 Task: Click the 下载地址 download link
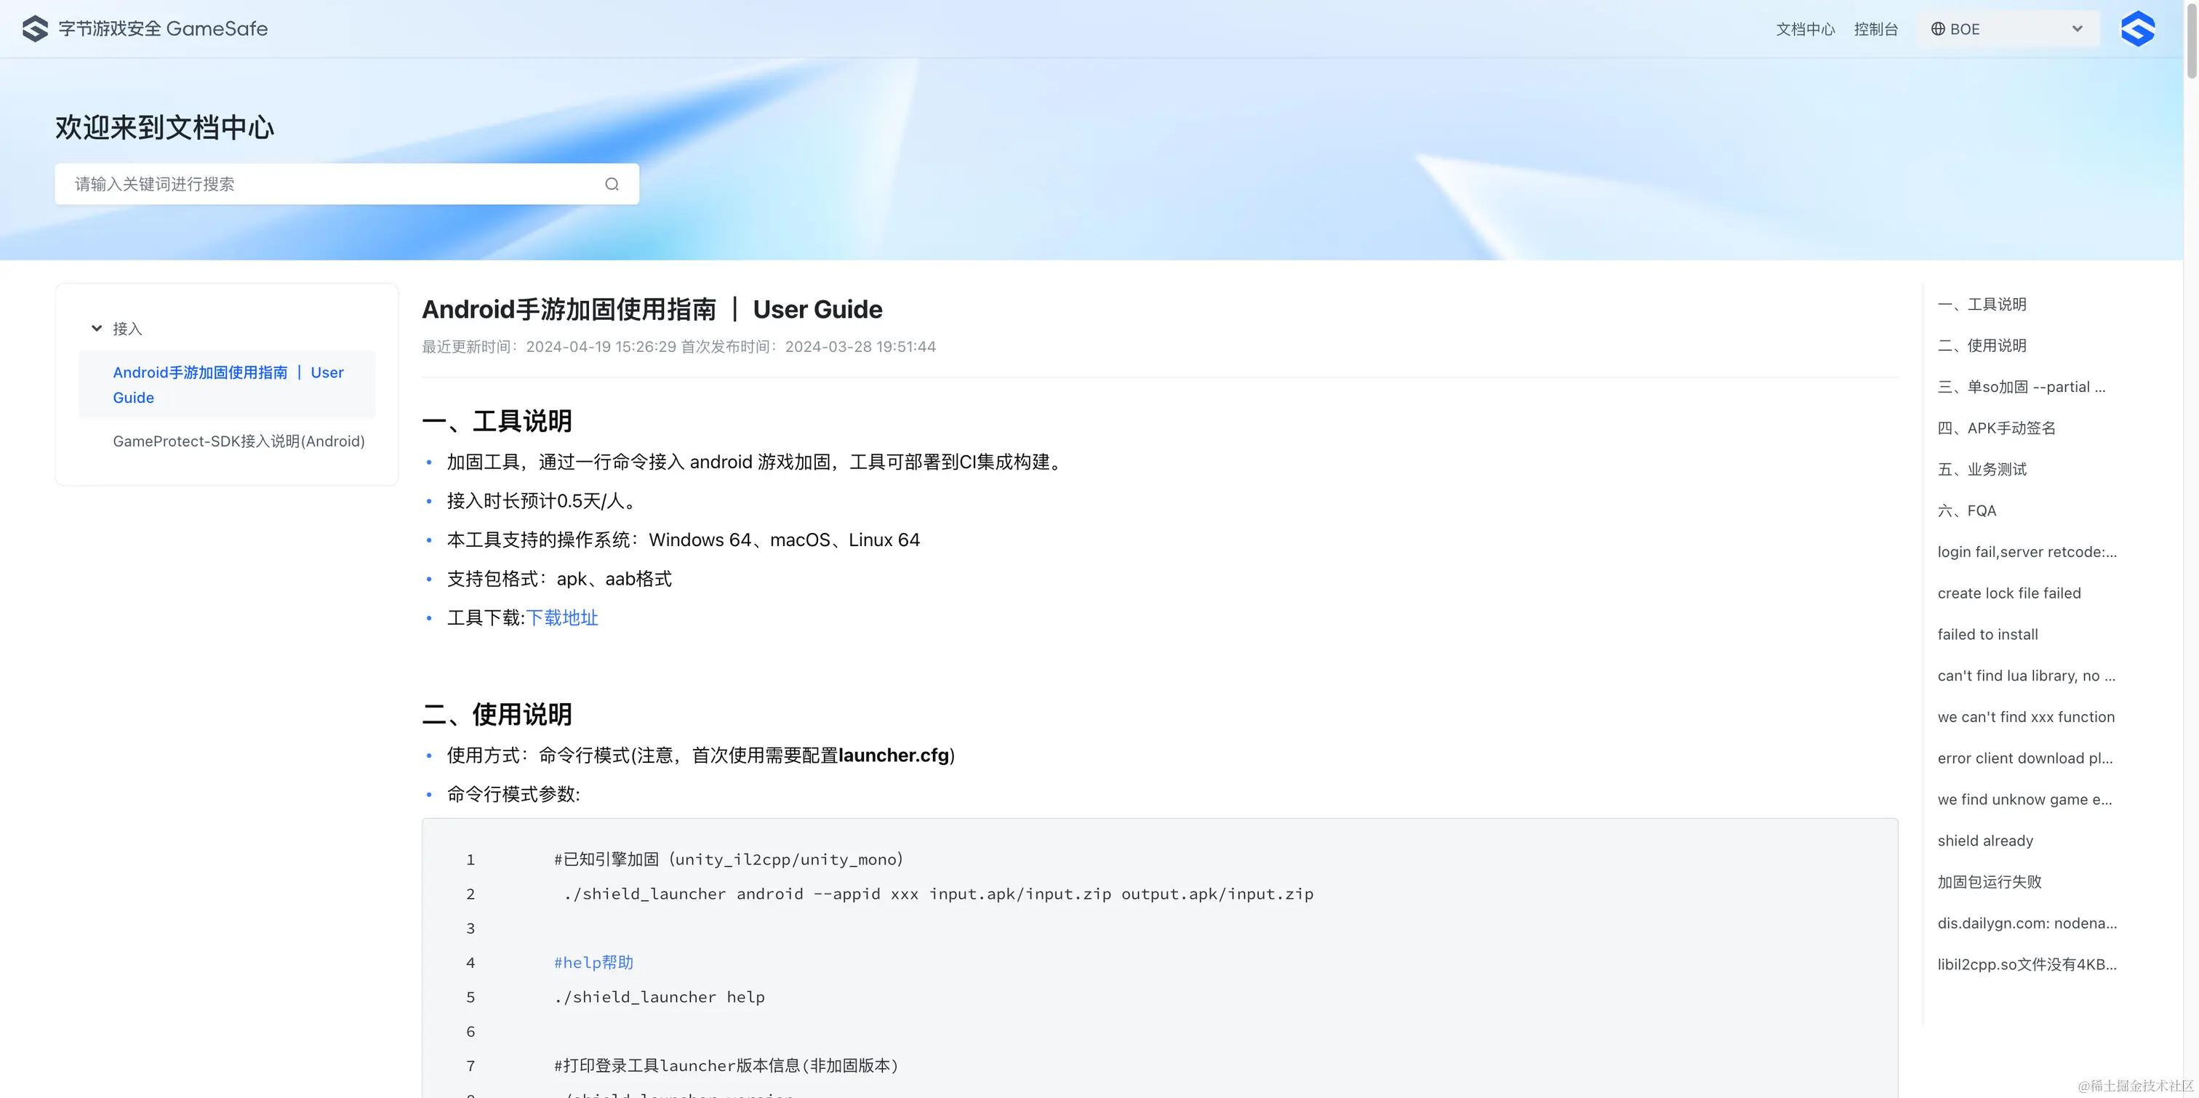click(561, 618)
